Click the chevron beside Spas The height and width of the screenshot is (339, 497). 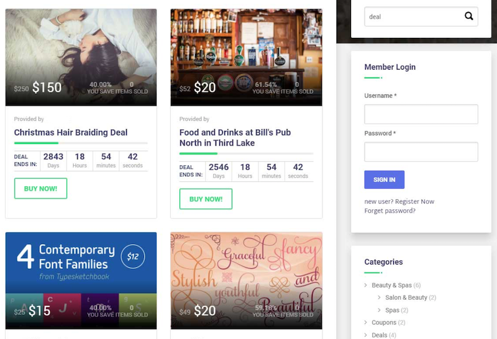(379, 310)
